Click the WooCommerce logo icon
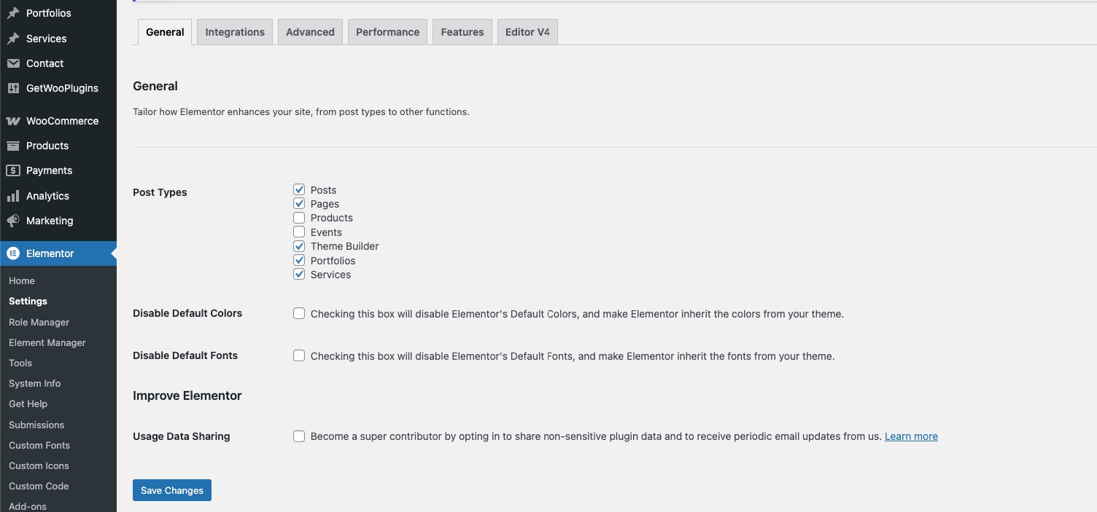This screenshot has height=512, width=1097. (x=13, y=121)
